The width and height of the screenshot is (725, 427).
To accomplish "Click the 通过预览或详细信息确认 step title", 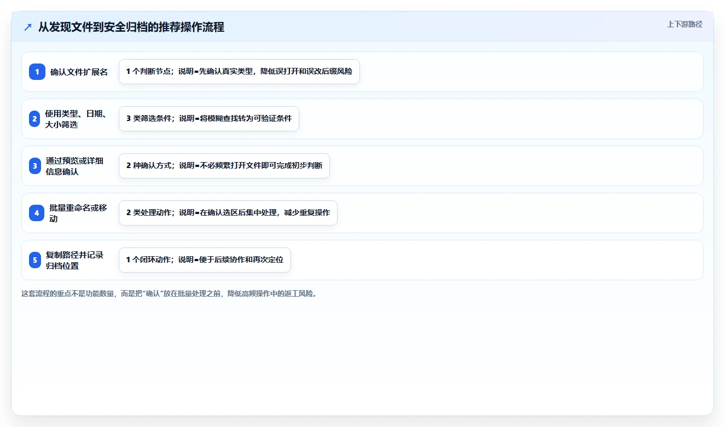I will tap(75, 166).
